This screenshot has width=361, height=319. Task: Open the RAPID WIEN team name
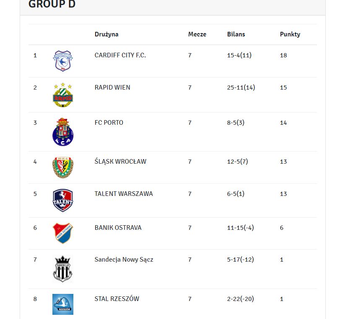coord(112,87)
